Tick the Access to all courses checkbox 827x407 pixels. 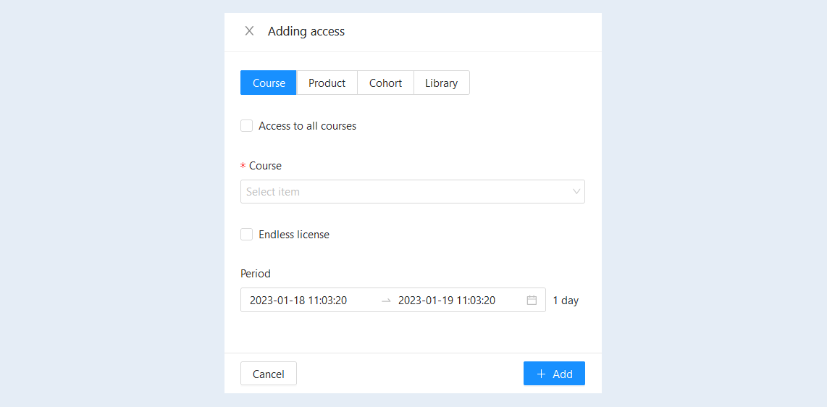click(x=246, y=126)
